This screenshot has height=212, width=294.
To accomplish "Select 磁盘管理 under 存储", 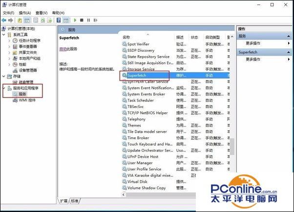I will 26,82.
